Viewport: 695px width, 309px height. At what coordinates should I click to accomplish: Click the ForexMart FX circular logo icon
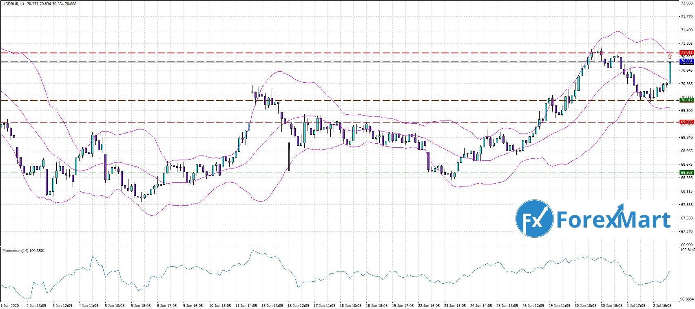[534, 219]
